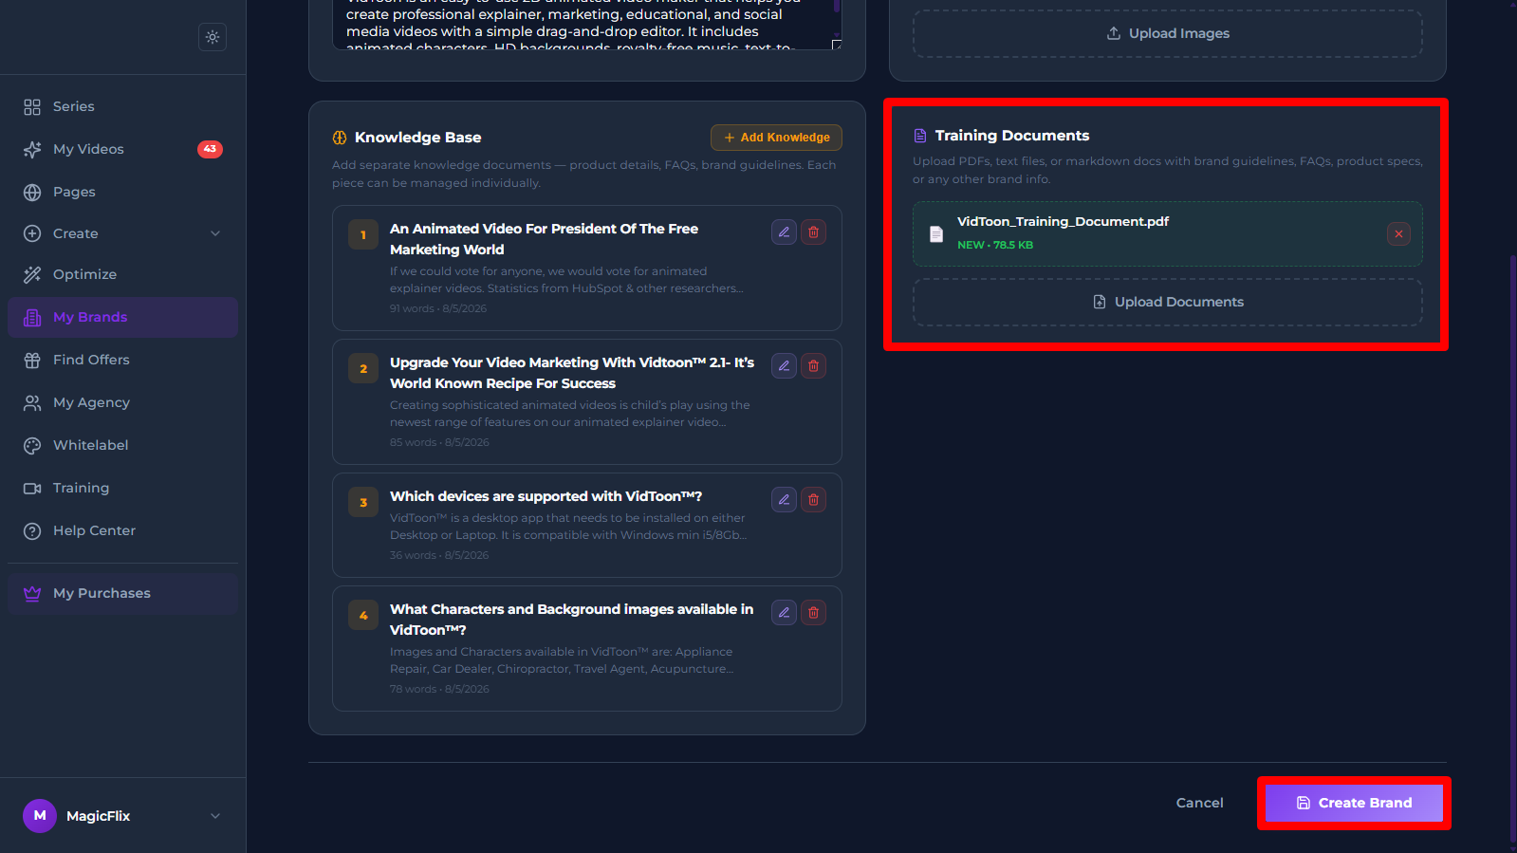Expand the Create submenu chevron

(215, 233)
